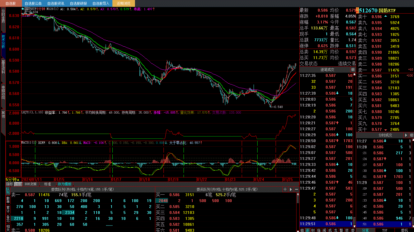414x232 pixels.
Task: Click the play arrow beside 分时成交
Action: pyautogui.click(x=406, y=135)
